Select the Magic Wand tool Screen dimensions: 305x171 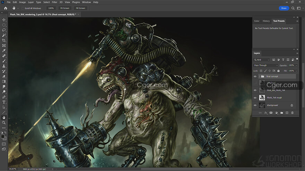tap(4, 35)
